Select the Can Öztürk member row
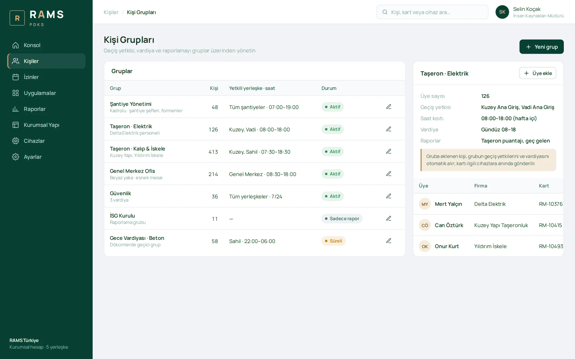This screenshot has height=359, width=575. pyautogui.click(x=488, y=225)
